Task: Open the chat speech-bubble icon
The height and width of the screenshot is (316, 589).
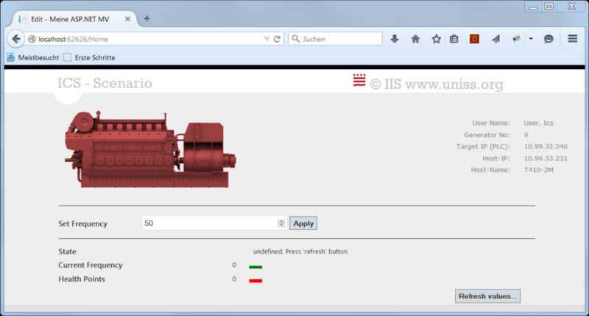Action: (549, 39)
